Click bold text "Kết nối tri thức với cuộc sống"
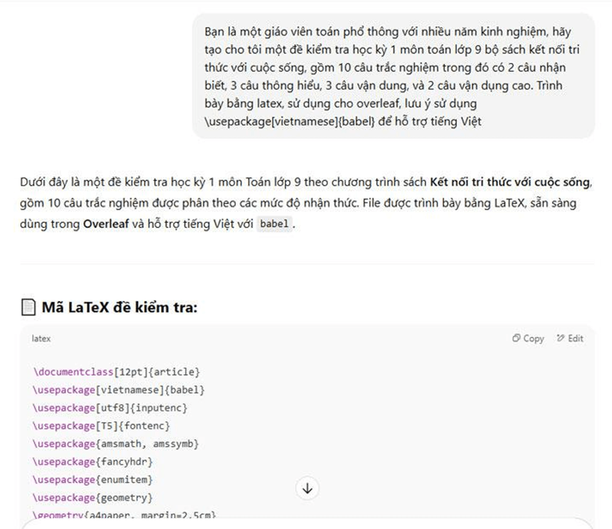Viewport: 612px width, 529px height. pos(510,183)
